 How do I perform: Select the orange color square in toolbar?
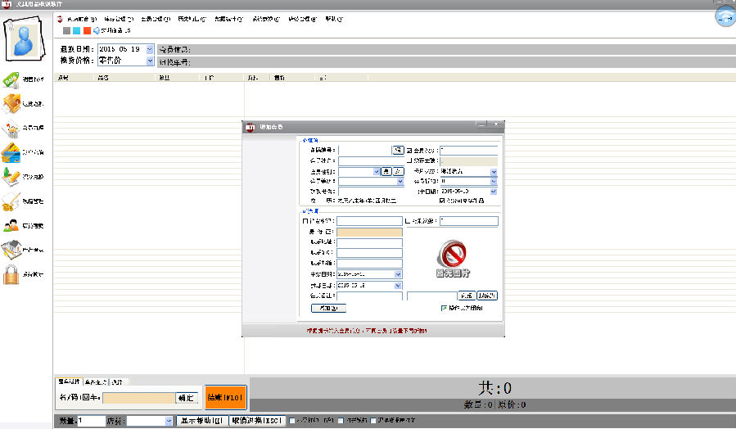click(87, 31)
